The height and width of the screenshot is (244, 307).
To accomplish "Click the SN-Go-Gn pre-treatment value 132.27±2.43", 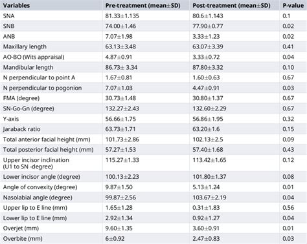I will pos(122,108).
